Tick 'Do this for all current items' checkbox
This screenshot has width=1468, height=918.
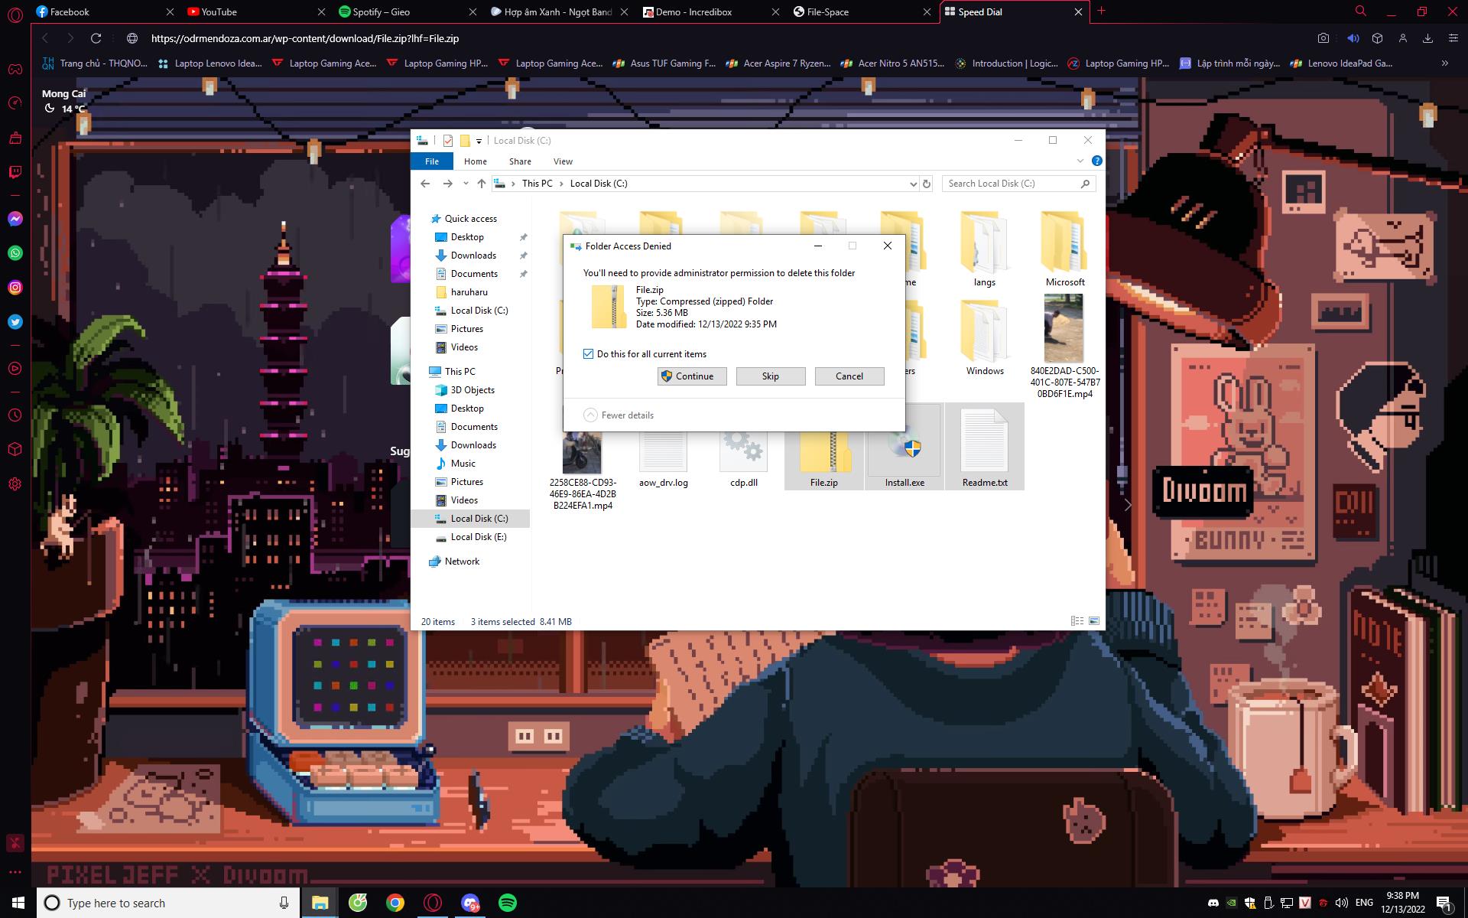click(588, 353)
